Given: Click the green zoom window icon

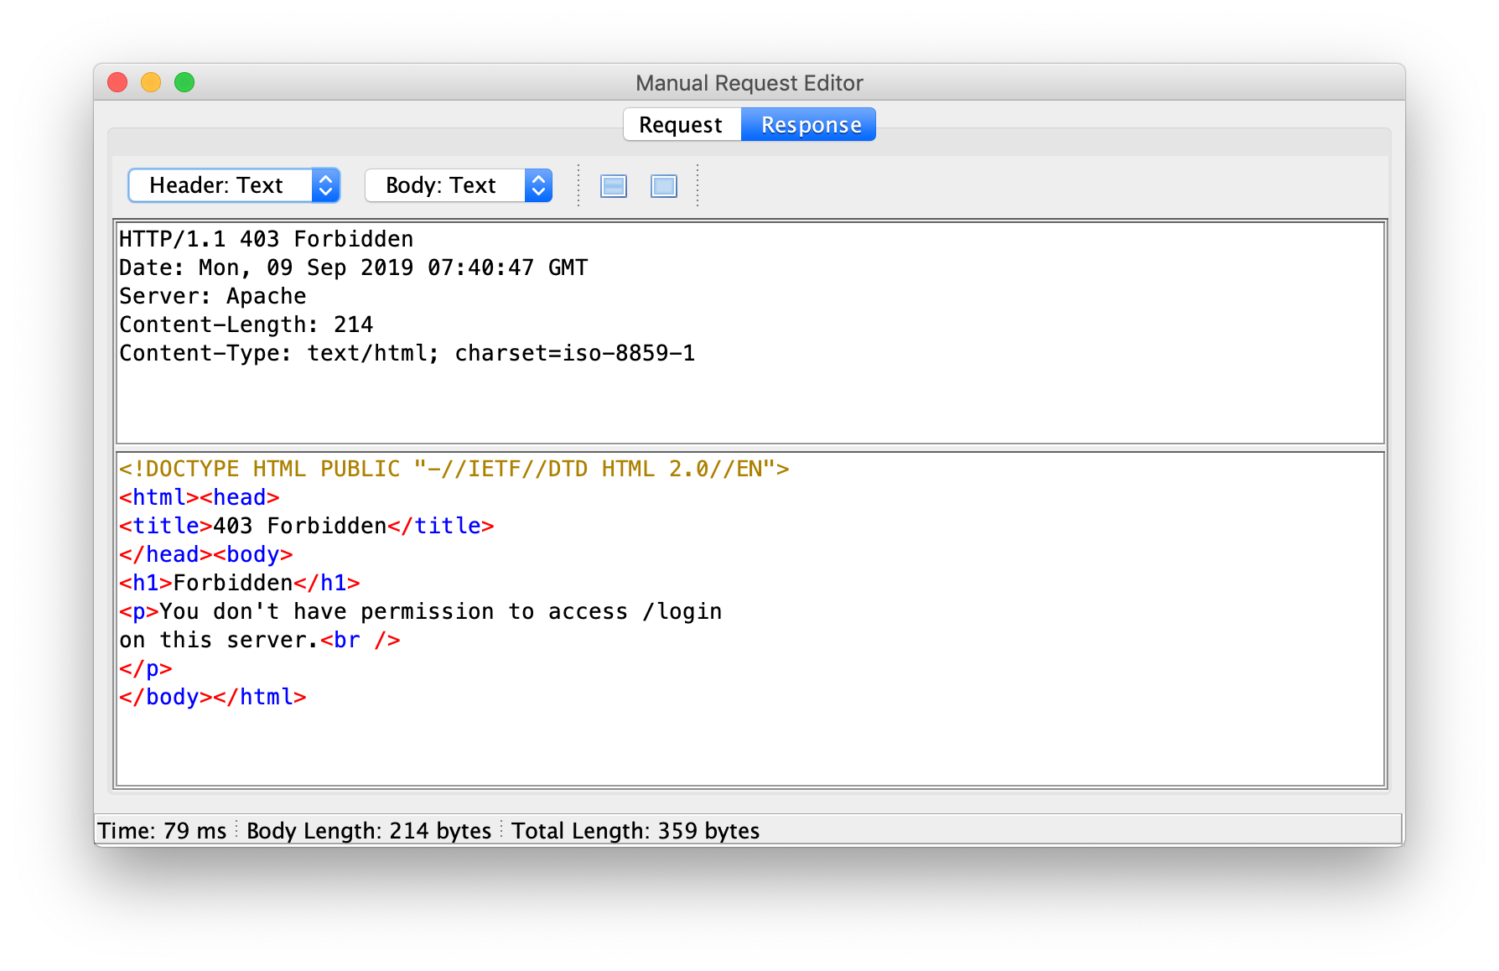Looking at the screenshot, I should coord(184,82).
